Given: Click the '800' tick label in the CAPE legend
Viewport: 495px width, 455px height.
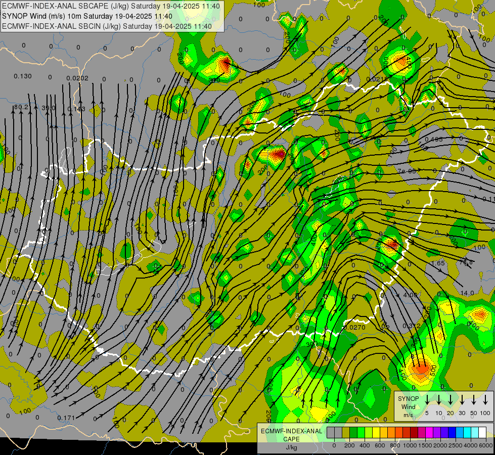Looking at the screenshot, I should 395,445.
